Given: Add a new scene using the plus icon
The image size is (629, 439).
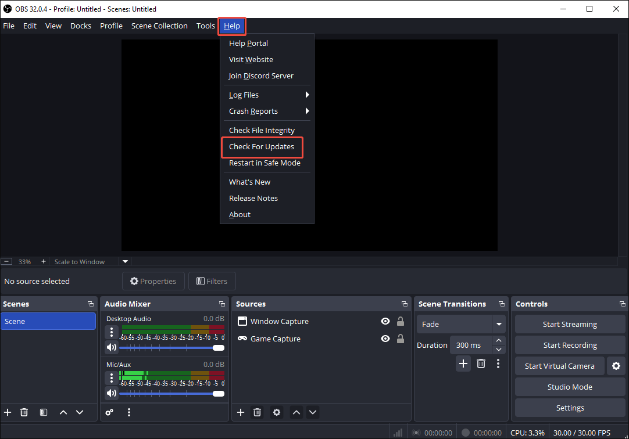Looking at the screenshot, I should (8, 412).
